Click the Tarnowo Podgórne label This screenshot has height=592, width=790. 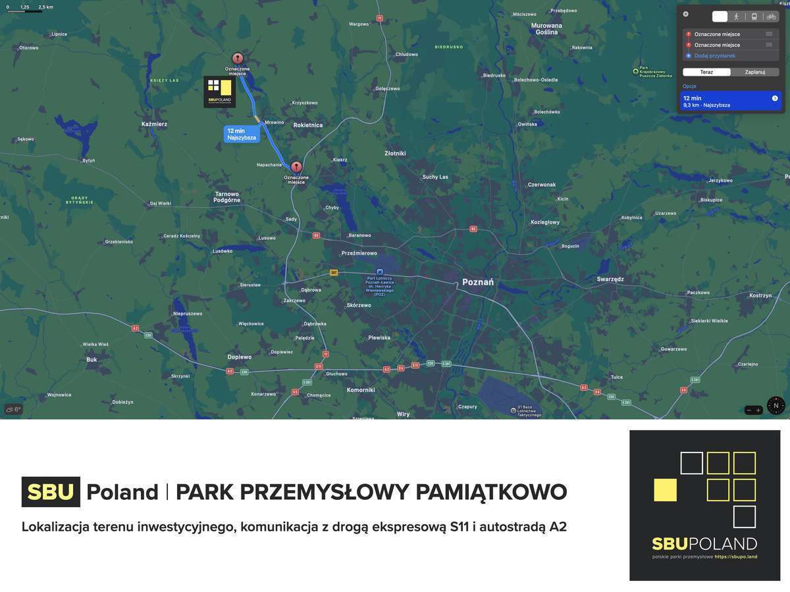(x=227, y=197)
